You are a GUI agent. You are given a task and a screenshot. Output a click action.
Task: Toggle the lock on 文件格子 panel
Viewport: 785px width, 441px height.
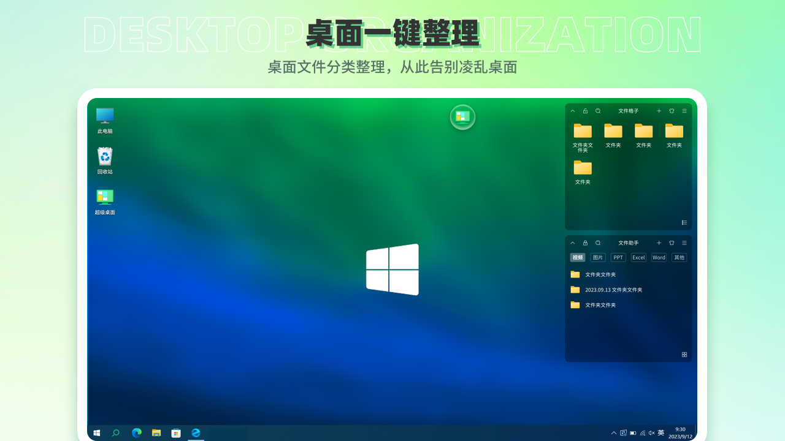coord(585,111)
